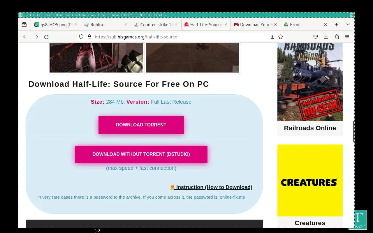Save page to Pocket

[x=316, y=37]
